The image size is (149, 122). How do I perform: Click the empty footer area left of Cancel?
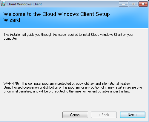(31, 115)
